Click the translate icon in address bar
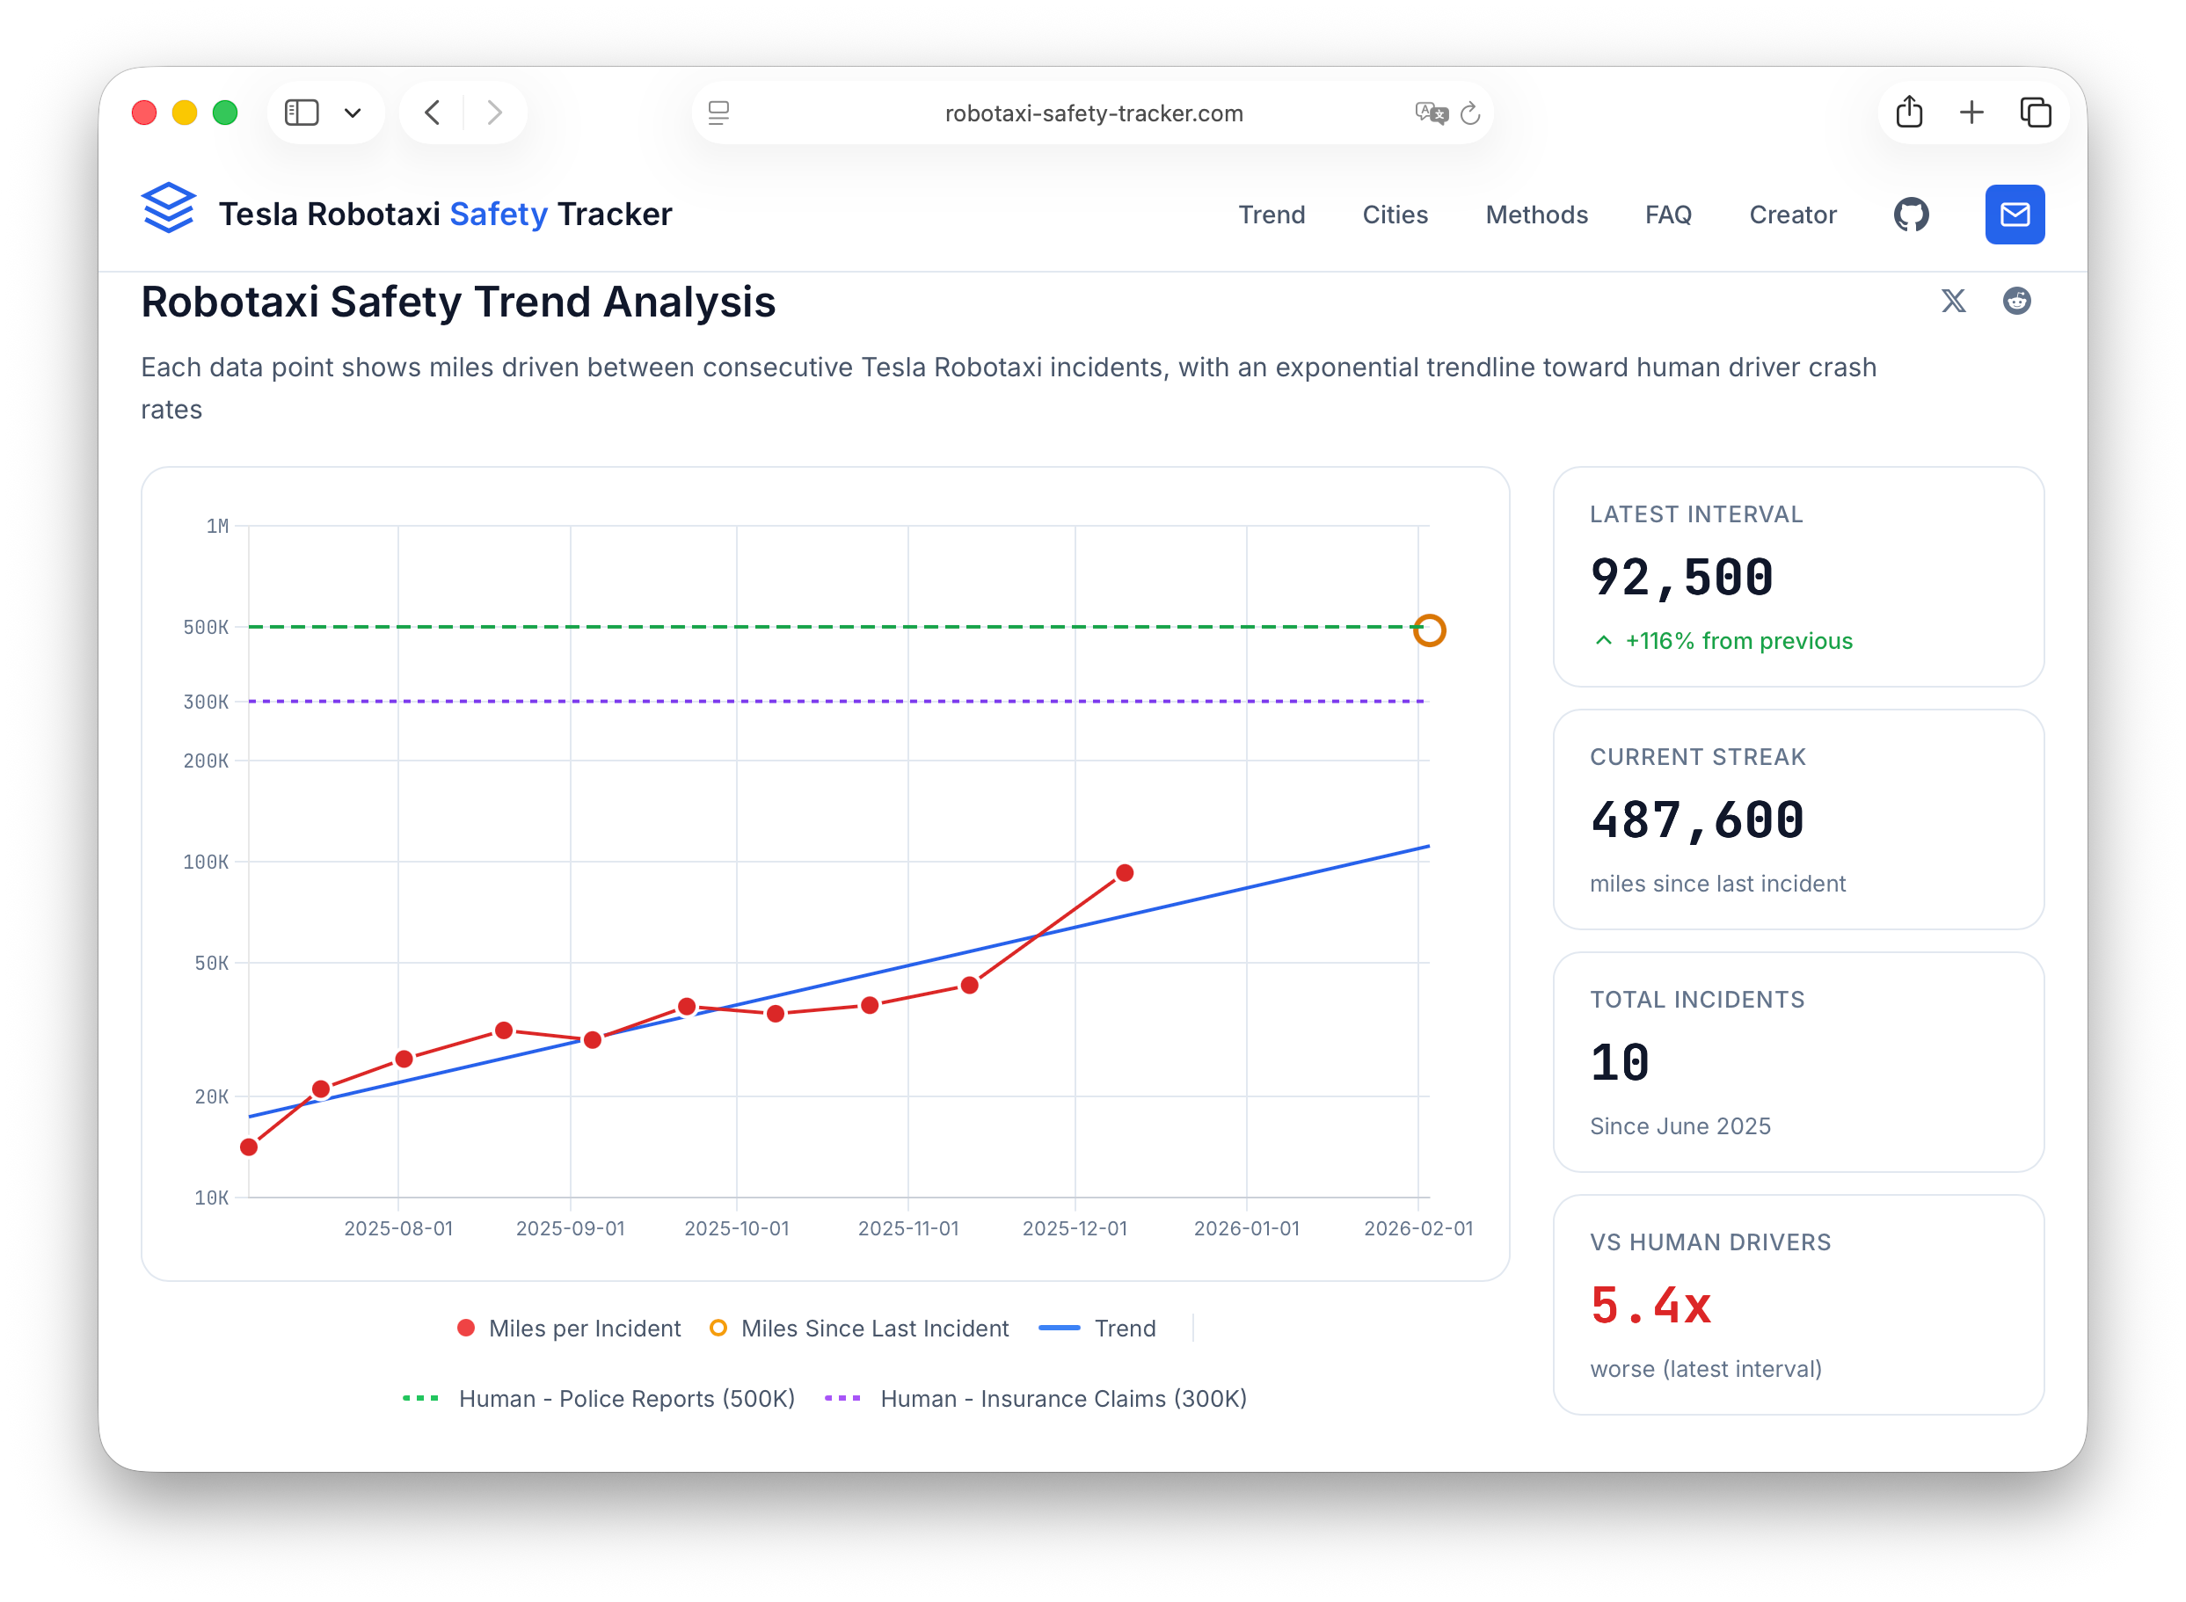Viewport: 2186px width, 1602px height. pyautogui.click(x=1431, y=113)
